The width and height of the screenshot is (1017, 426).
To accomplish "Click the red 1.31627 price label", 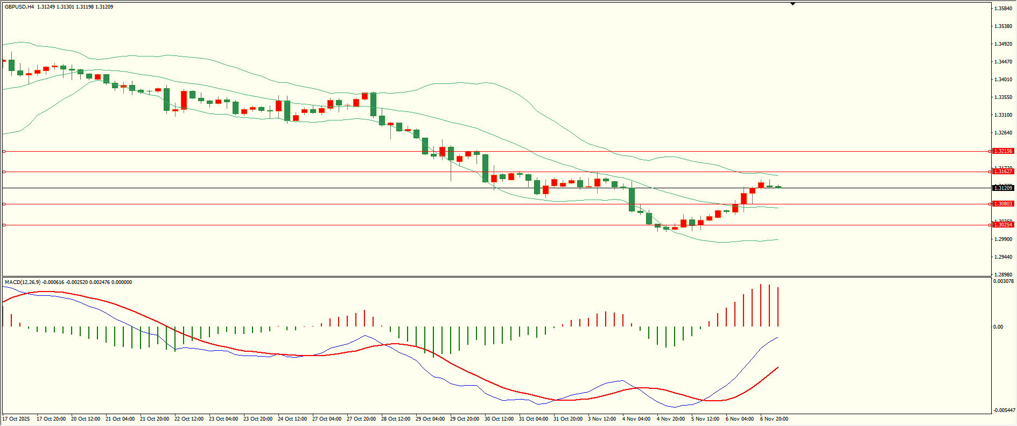I will point(1003,172).
